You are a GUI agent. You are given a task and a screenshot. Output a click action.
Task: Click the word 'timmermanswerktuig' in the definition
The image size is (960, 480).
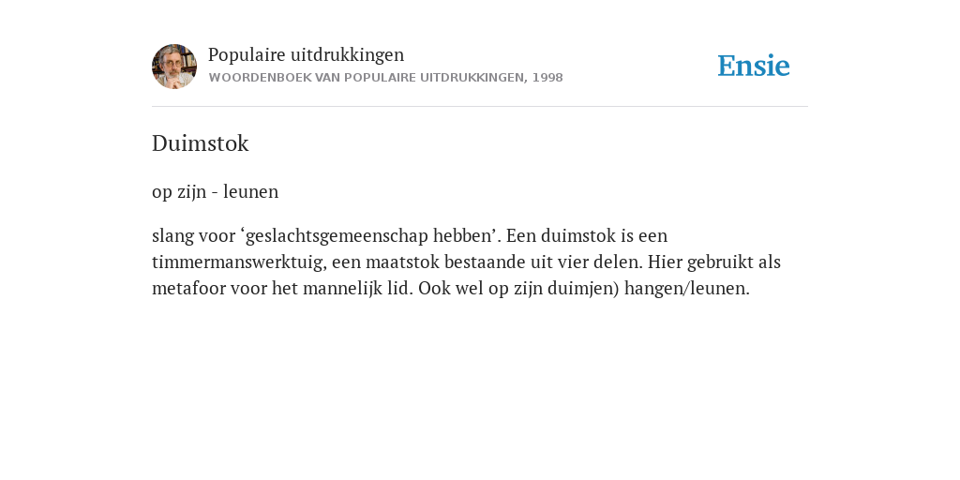click(239, 262)
